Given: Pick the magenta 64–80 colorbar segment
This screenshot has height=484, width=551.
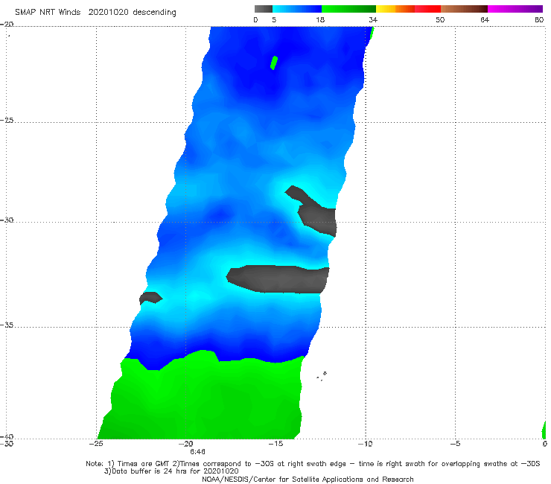Looking at the screenshot, I should coord(515,9).
